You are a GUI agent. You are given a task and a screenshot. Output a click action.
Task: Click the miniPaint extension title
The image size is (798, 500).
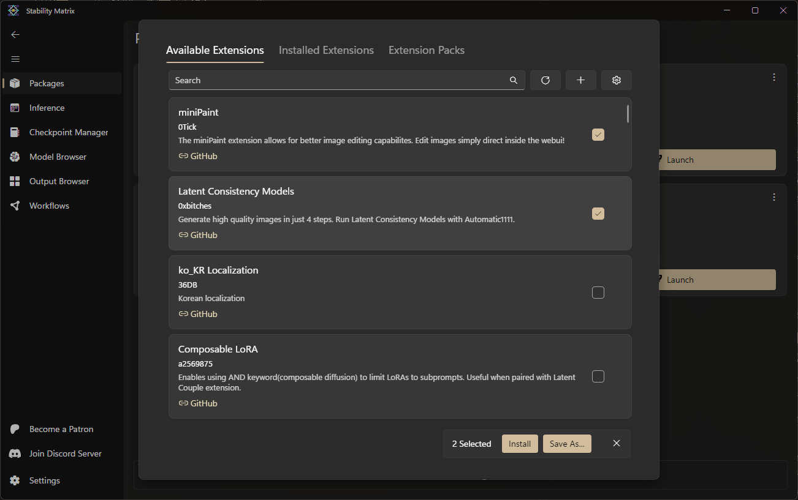tap(199, 113)
